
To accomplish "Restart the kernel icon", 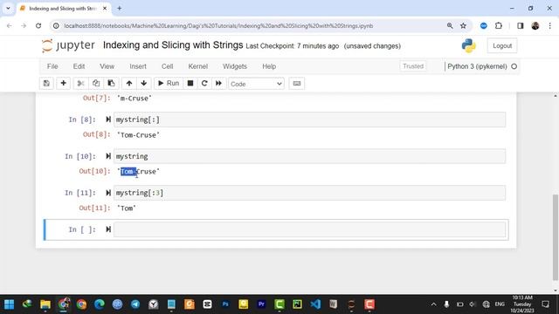I will [x=204, y=84].
